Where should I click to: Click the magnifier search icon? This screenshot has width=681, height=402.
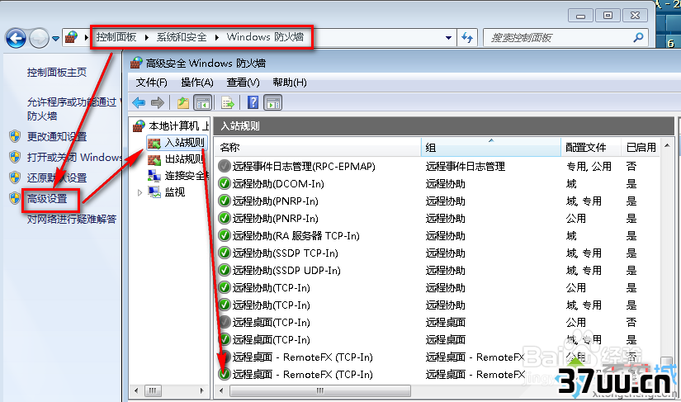(x=638, y=38)
